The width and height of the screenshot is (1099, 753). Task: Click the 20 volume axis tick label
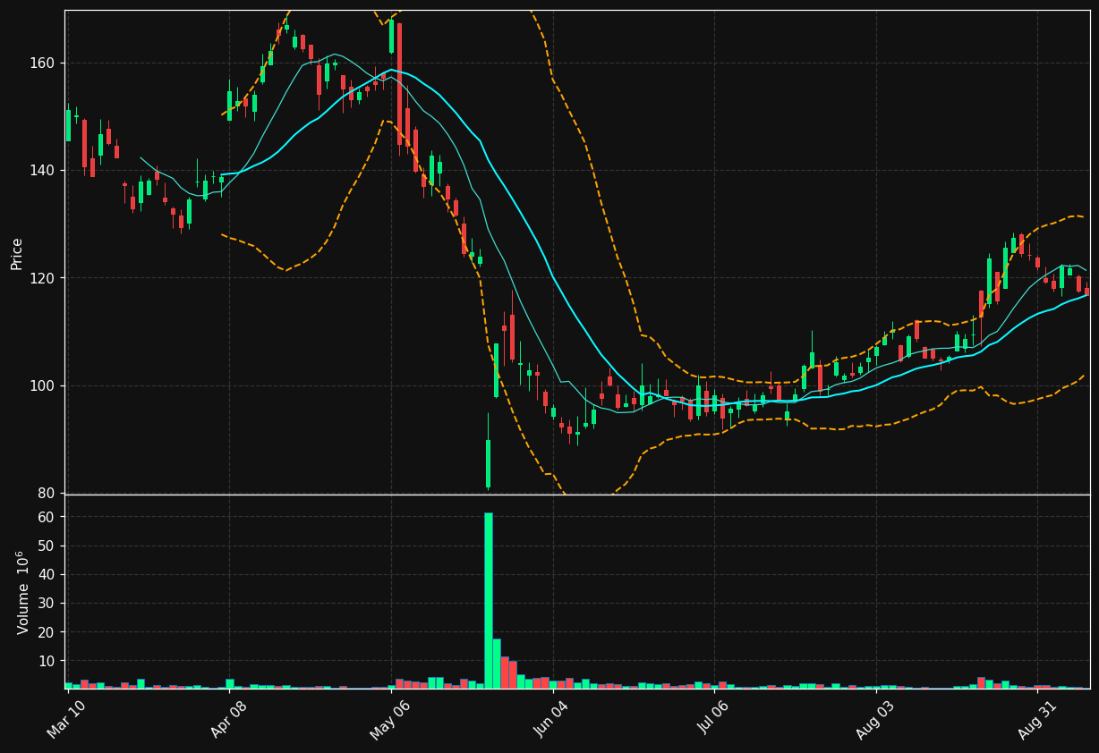47,631
